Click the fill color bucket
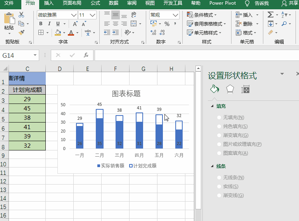The width and height of the screenshot is (299, 221). coord(58,33)
